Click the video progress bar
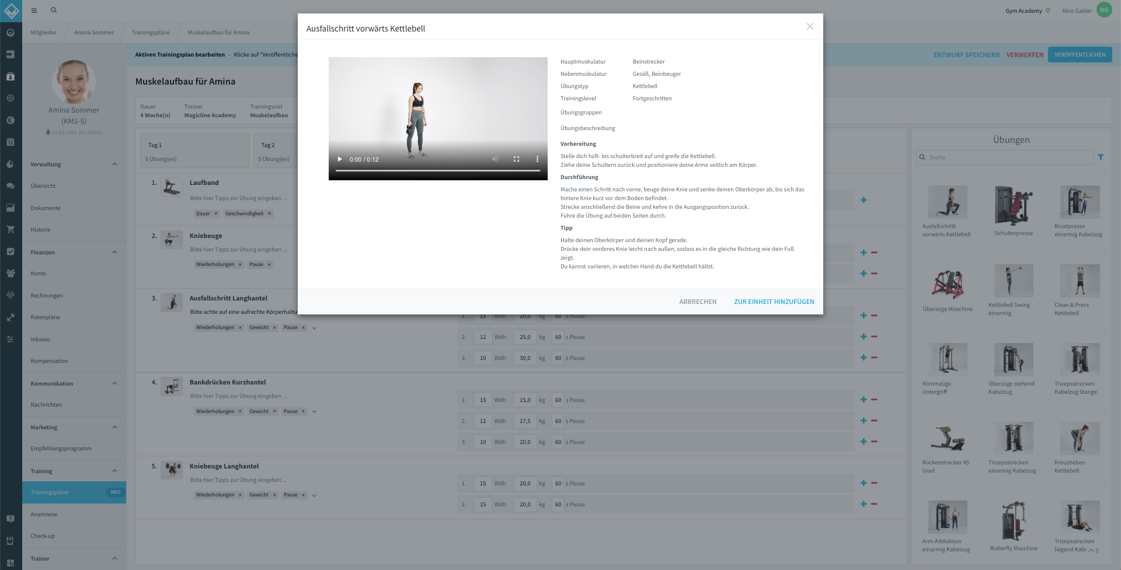This screenshot has height=570, width=1121. point(438,170)
